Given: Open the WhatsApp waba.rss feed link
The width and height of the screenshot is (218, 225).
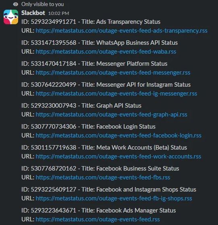Looking at the screenshot, I should point(106,52).
